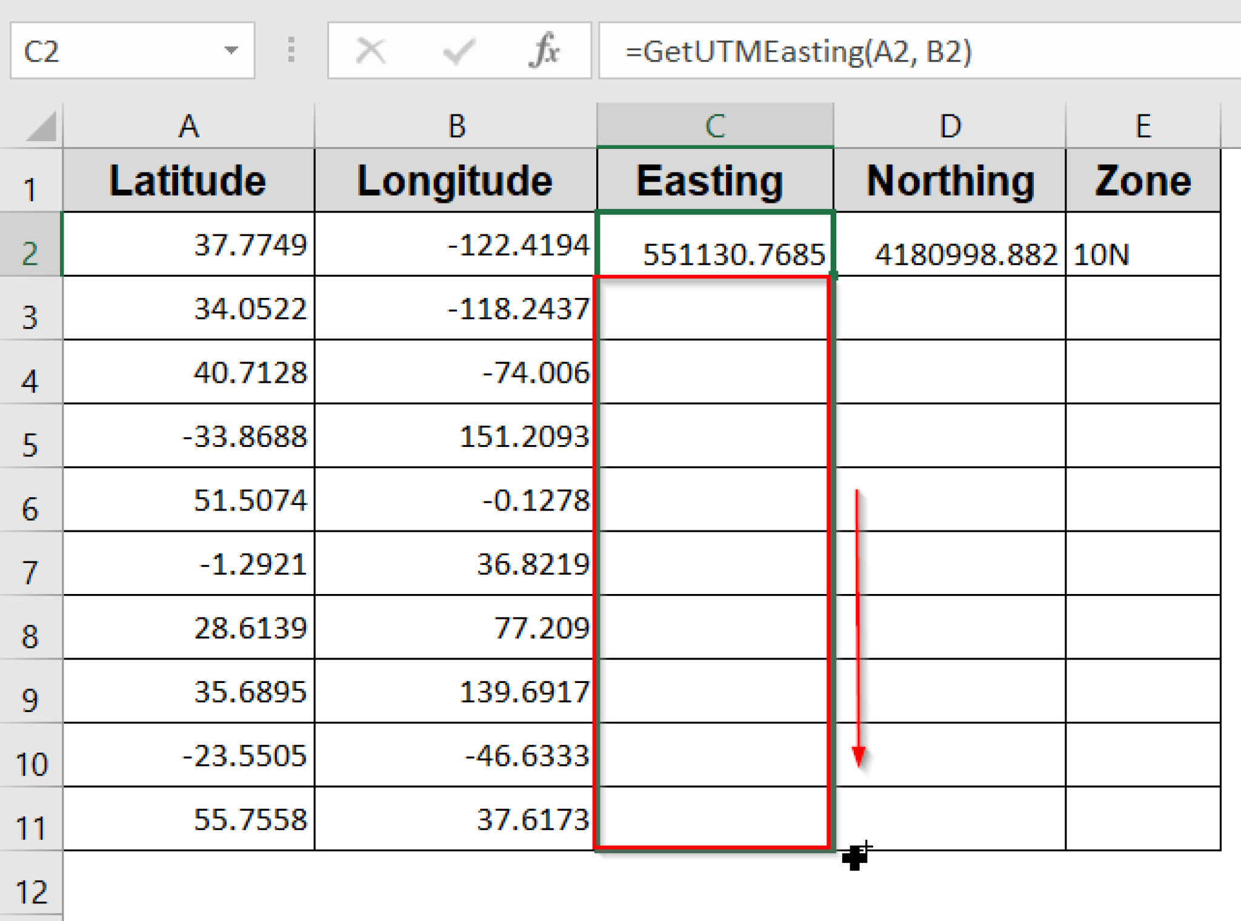Select the Zone column header cell

click(1144, 180)
